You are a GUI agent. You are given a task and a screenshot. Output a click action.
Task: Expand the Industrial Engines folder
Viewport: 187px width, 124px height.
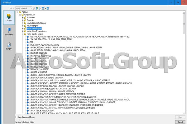(23, 26)
